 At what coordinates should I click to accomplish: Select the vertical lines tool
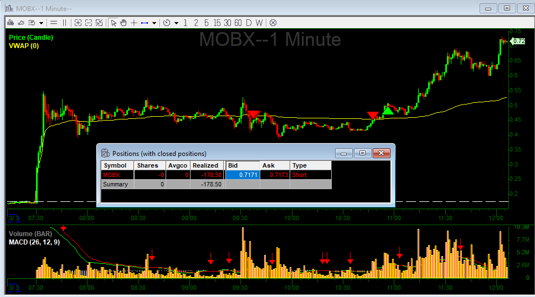pyautogui.click(x=64, y=23)
